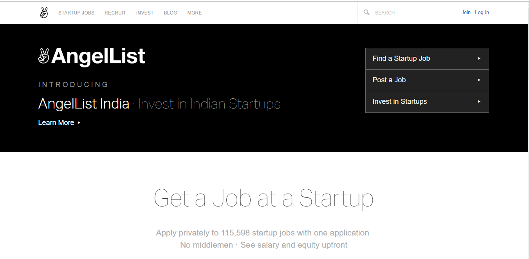This screenshot has width=529, height=259.
Task: Select Invest in the top navigation
Action: point(145,13)
